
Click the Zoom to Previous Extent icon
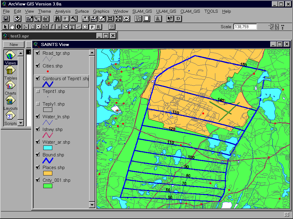(127, 19)
